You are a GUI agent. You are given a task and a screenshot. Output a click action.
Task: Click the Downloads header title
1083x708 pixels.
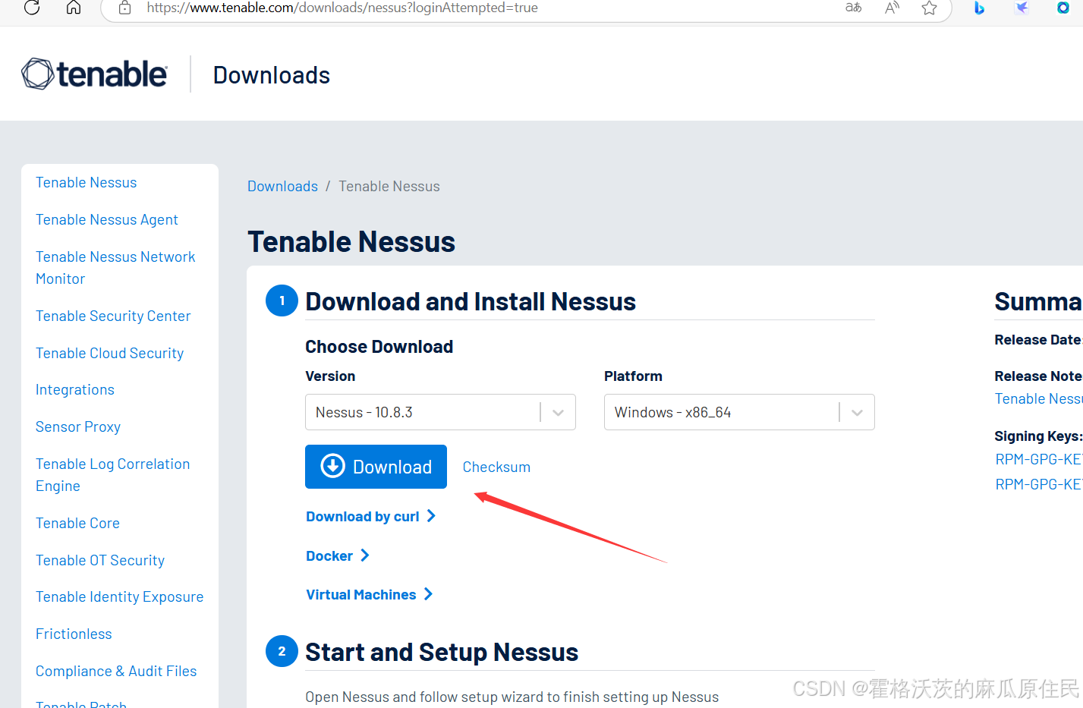(272, 75)
